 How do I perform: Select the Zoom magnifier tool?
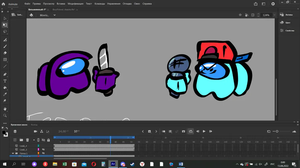pyautogui.click(x=5, y=116)
